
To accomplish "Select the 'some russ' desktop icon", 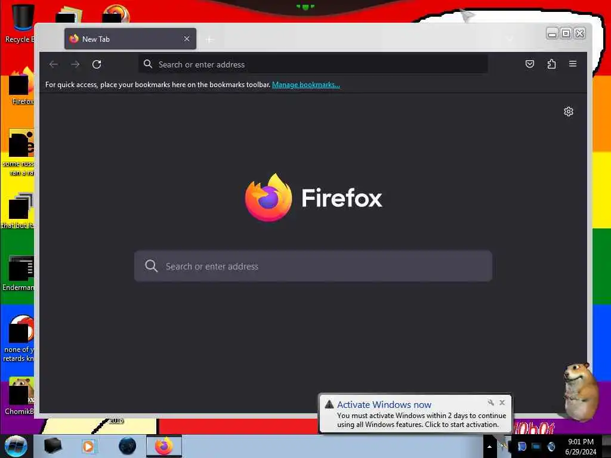I will coord(18,153).
